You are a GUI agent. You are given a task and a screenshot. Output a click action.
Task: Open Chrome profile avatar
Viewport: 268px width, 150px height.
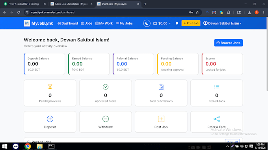pyautogui.click(x=257, y=12)
